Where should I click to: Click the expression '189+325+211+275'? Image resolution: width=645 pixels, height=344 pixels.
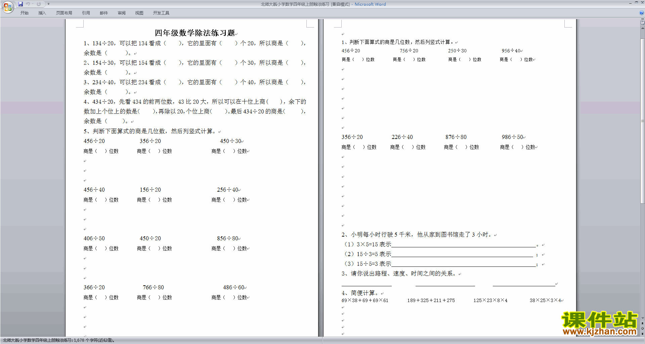click(x=431, y=300)
